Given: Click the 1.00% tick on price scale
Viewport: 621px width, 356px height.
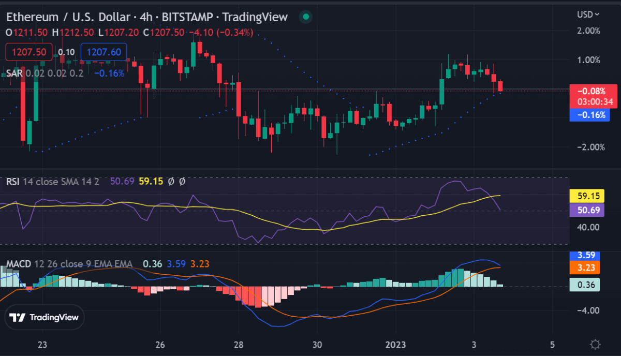Looking at the screenshot, I should click(x=589, y=60).
